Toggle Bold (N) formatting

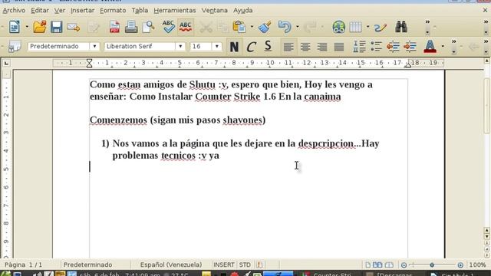234,47
